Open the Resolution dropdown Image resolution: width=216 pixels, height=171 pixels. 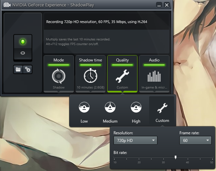(x=135, y=141)
